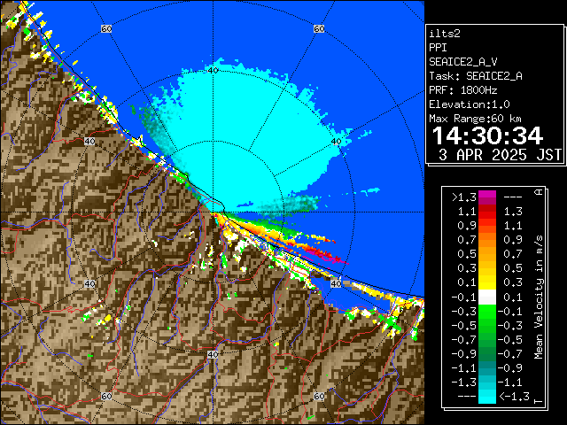Click the "40" ring label south of the radar
The height and width of the screenshot is (425, 567).
click(x=213, y=354)
